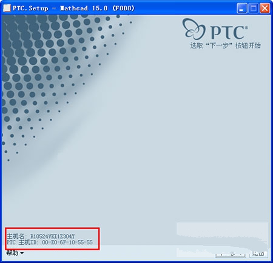
Task: Click the PTC 主机ID label
Action: coord(22,242)
